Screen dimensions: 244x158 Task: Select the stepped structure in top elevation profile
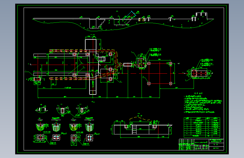click(x=102, y=23)
